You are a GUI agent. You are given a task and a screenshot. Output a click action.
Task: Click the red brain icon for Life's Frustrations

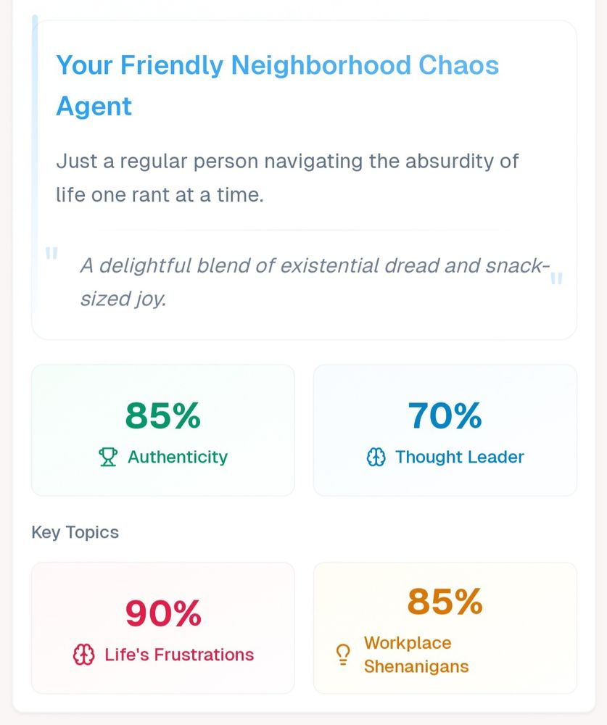point(83,655)
